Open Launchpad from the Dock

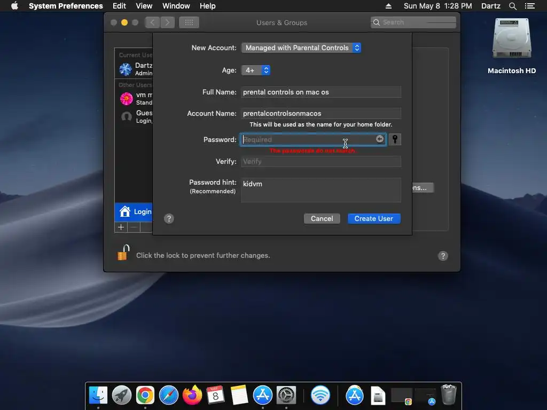(x=122, y=396)
